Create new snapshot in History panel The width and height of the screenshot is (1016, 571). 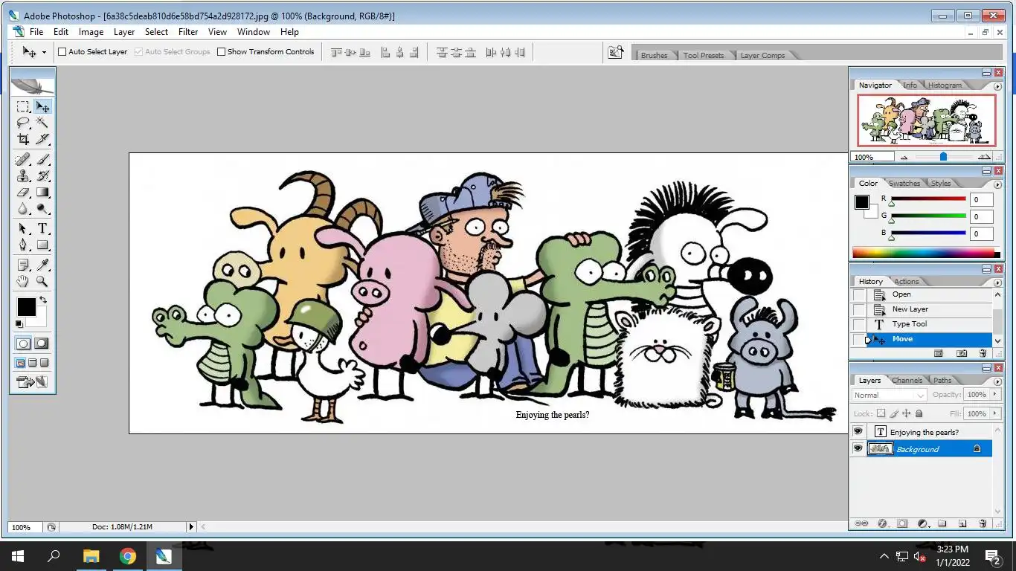(962, 354)
